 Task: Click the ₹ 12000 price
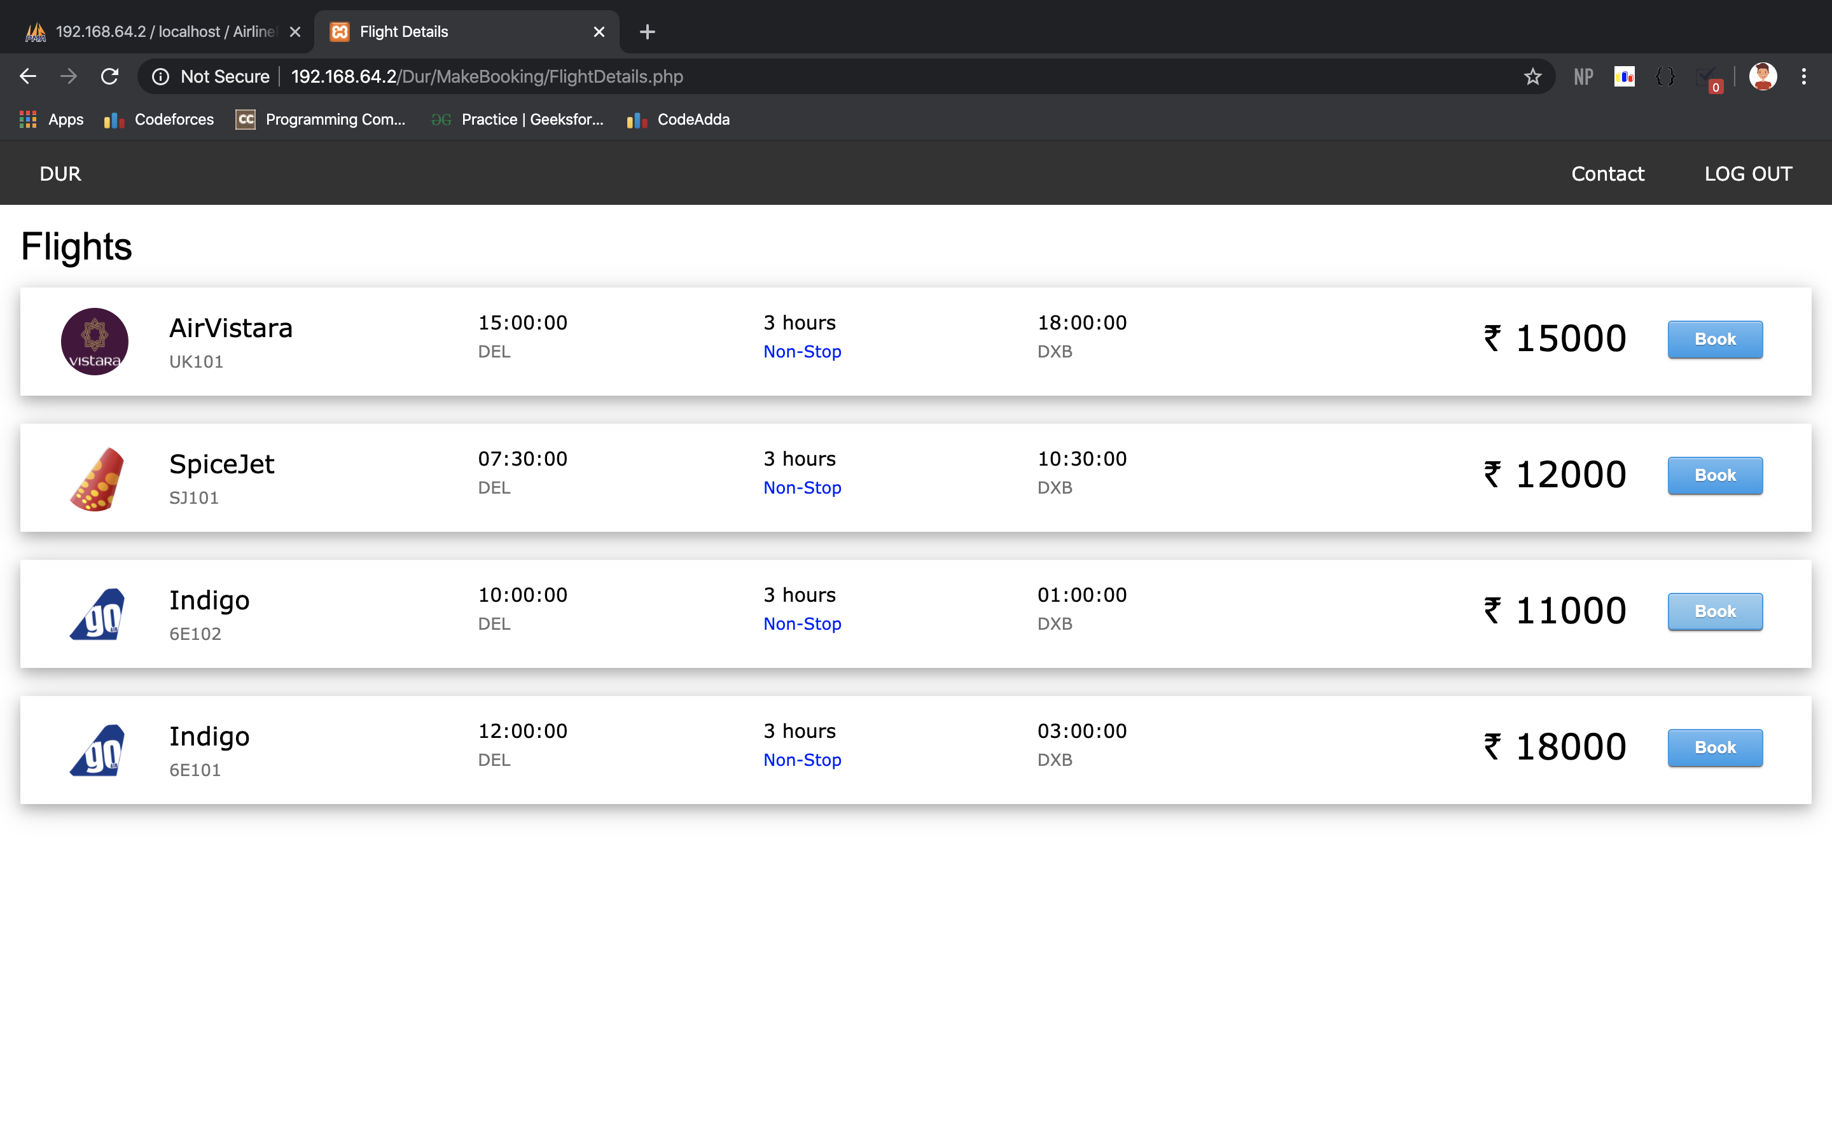[1555, 475]
